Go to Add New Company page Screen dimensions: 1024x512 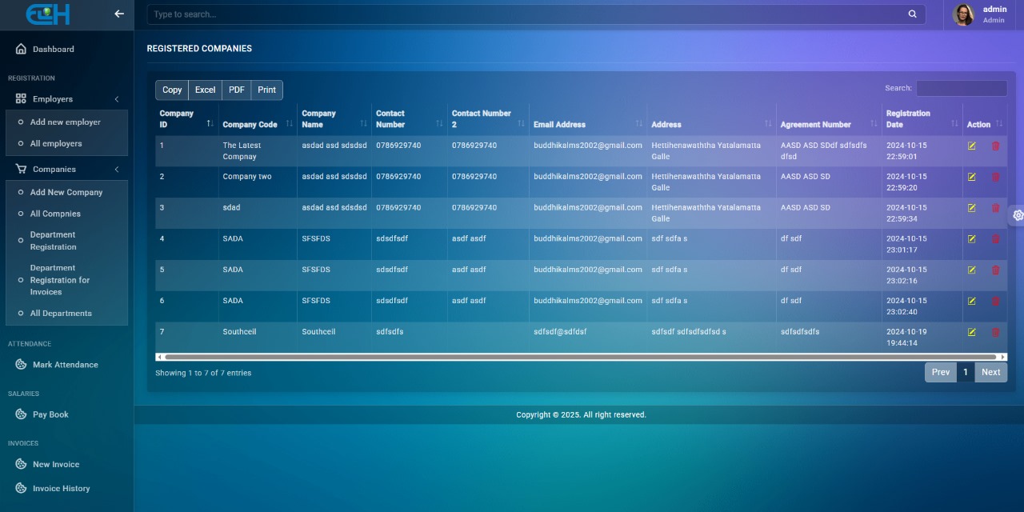[66, 192]
